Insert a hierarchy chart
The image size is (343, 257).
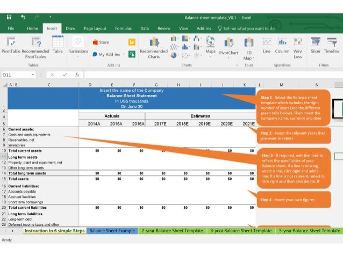(x=185, y=39)
